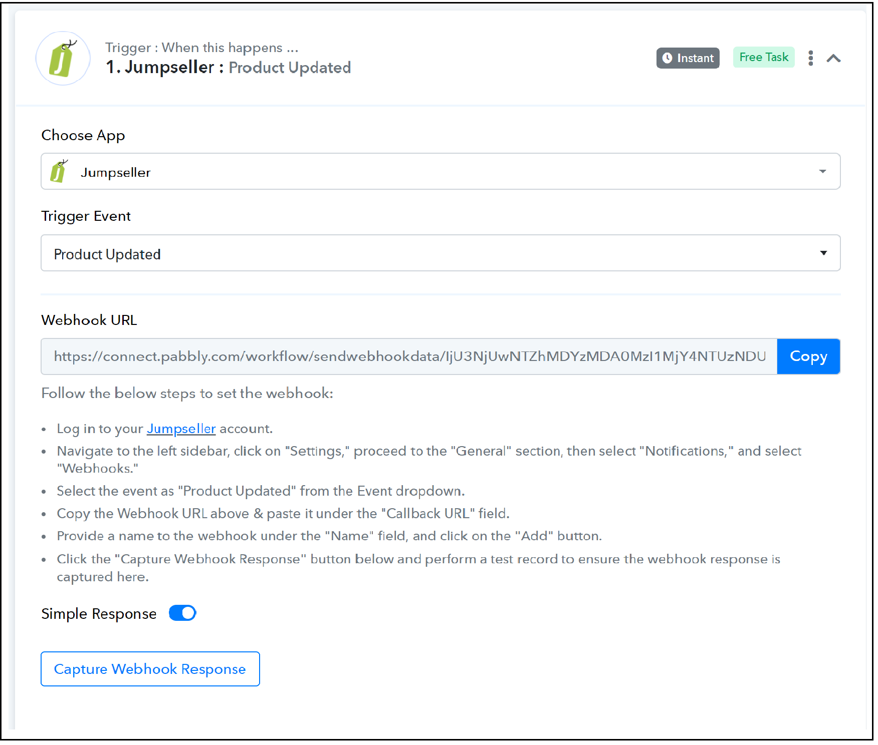Click the Simple Response label
The width and height of the screenshot is (878, 745).
99,614
